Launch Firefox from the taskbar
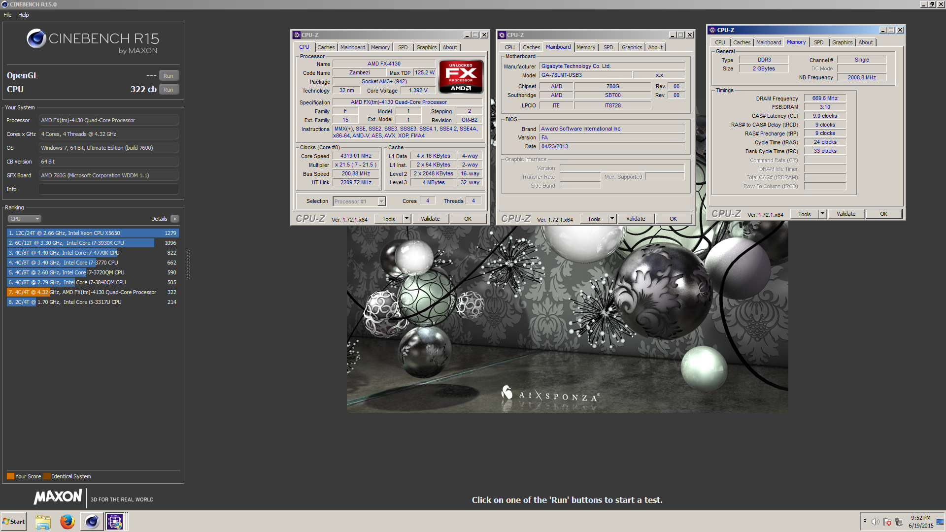This screenshot has width=946, height=532. click(x=67, y=522)
